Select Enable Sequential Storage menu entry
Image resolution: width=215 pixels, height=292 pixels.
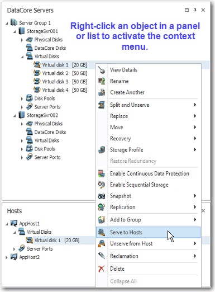(x=149, y=185)
